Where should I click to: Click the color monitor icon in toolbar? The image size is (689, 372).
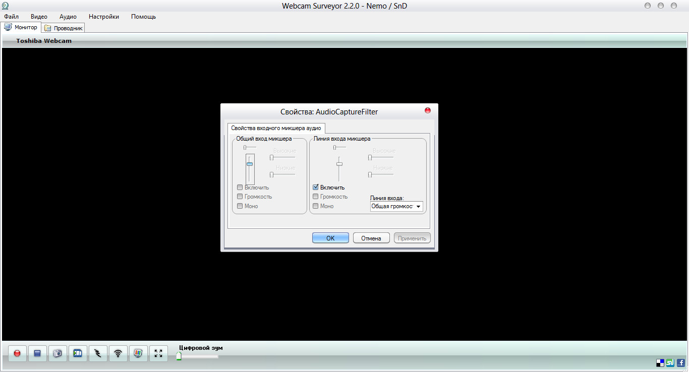pyautogui.click(x=138, y=353)
